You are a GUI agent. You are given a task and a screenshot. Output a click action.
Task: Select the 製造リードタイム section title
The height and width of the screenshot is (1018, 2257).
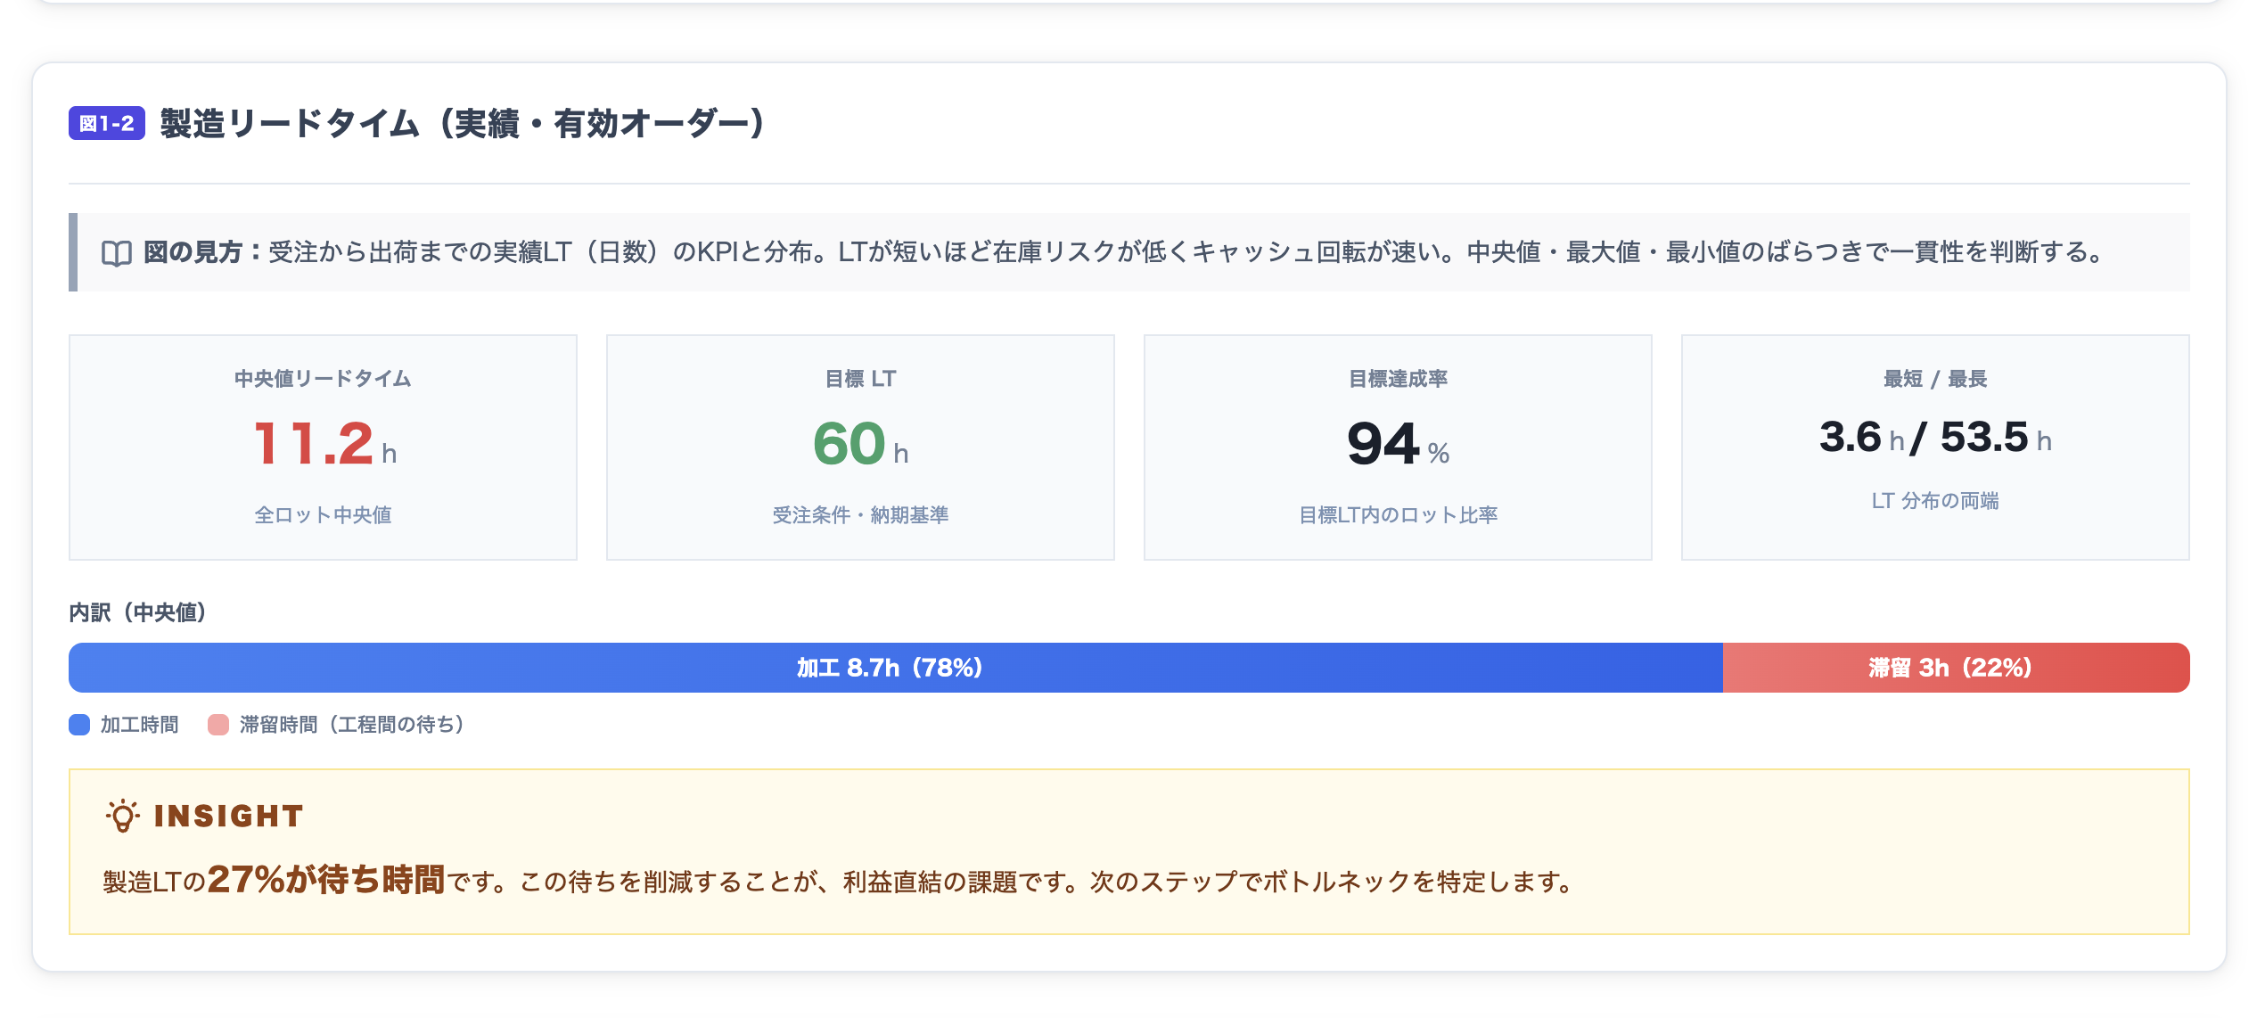coord(463,123)
